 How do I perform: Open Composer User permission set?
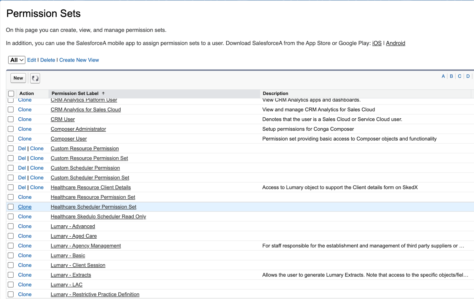click(x=69, y=139)
